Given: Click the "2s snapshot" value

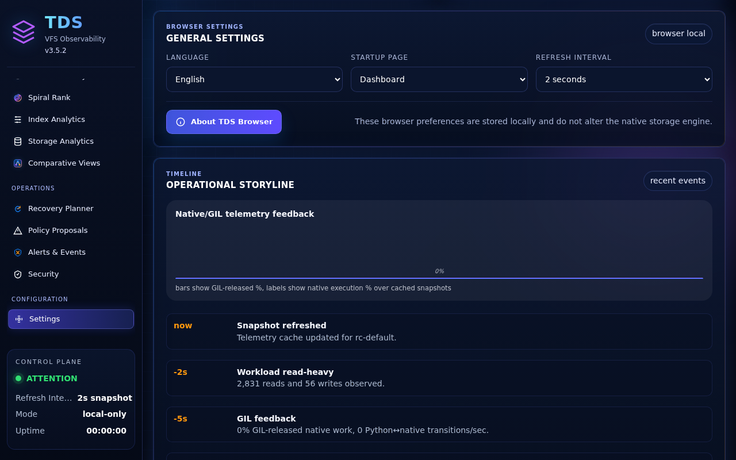Looking at the screenshot, I should [x=105, y=398].
